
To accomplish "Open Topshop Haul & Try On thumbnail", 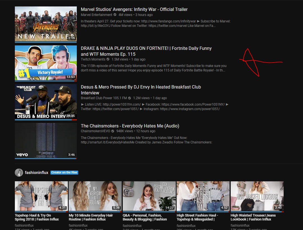I will [x=41, y=196].
